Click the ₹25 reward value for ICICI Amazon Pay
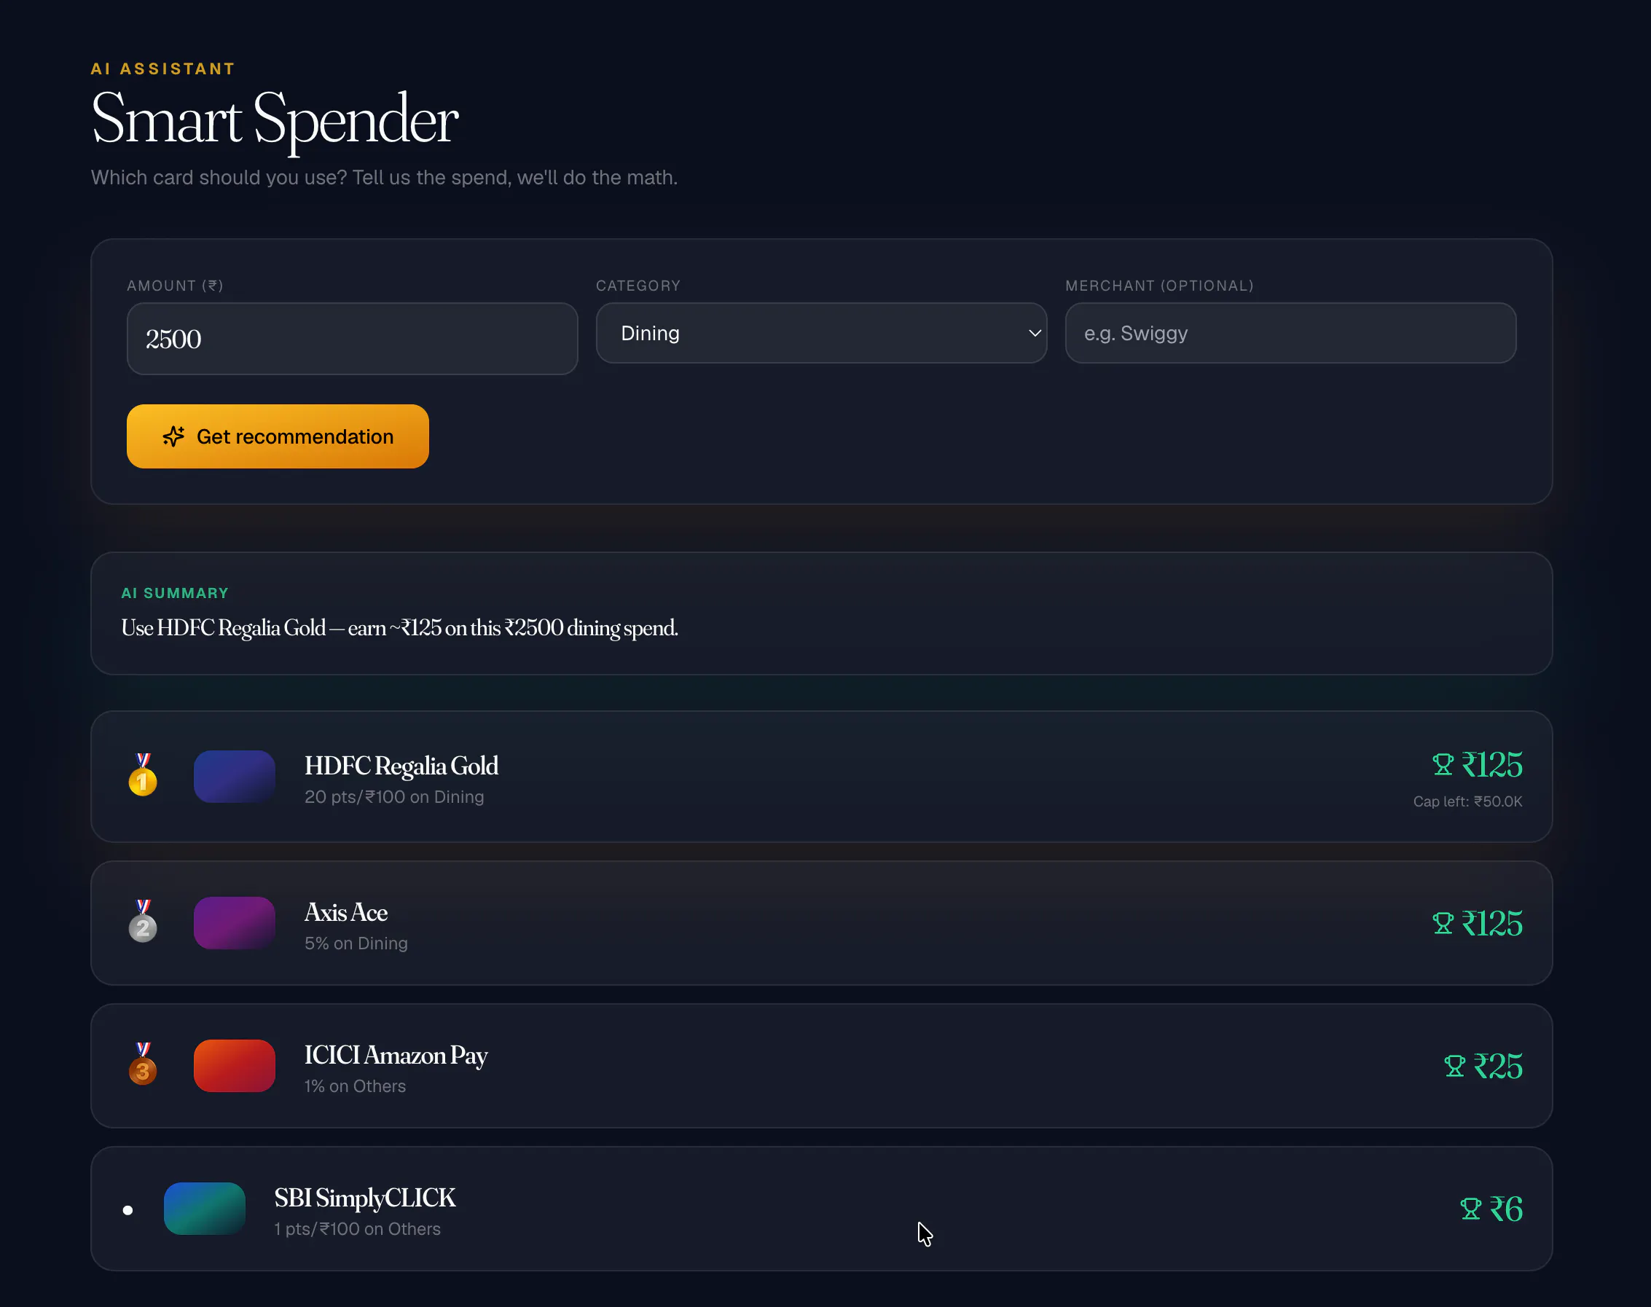 [x=1497, y=1066]
